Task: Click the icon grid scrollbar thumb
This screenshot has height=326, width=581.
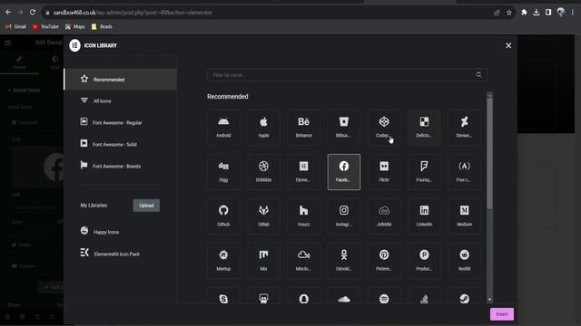Action: 490,153
